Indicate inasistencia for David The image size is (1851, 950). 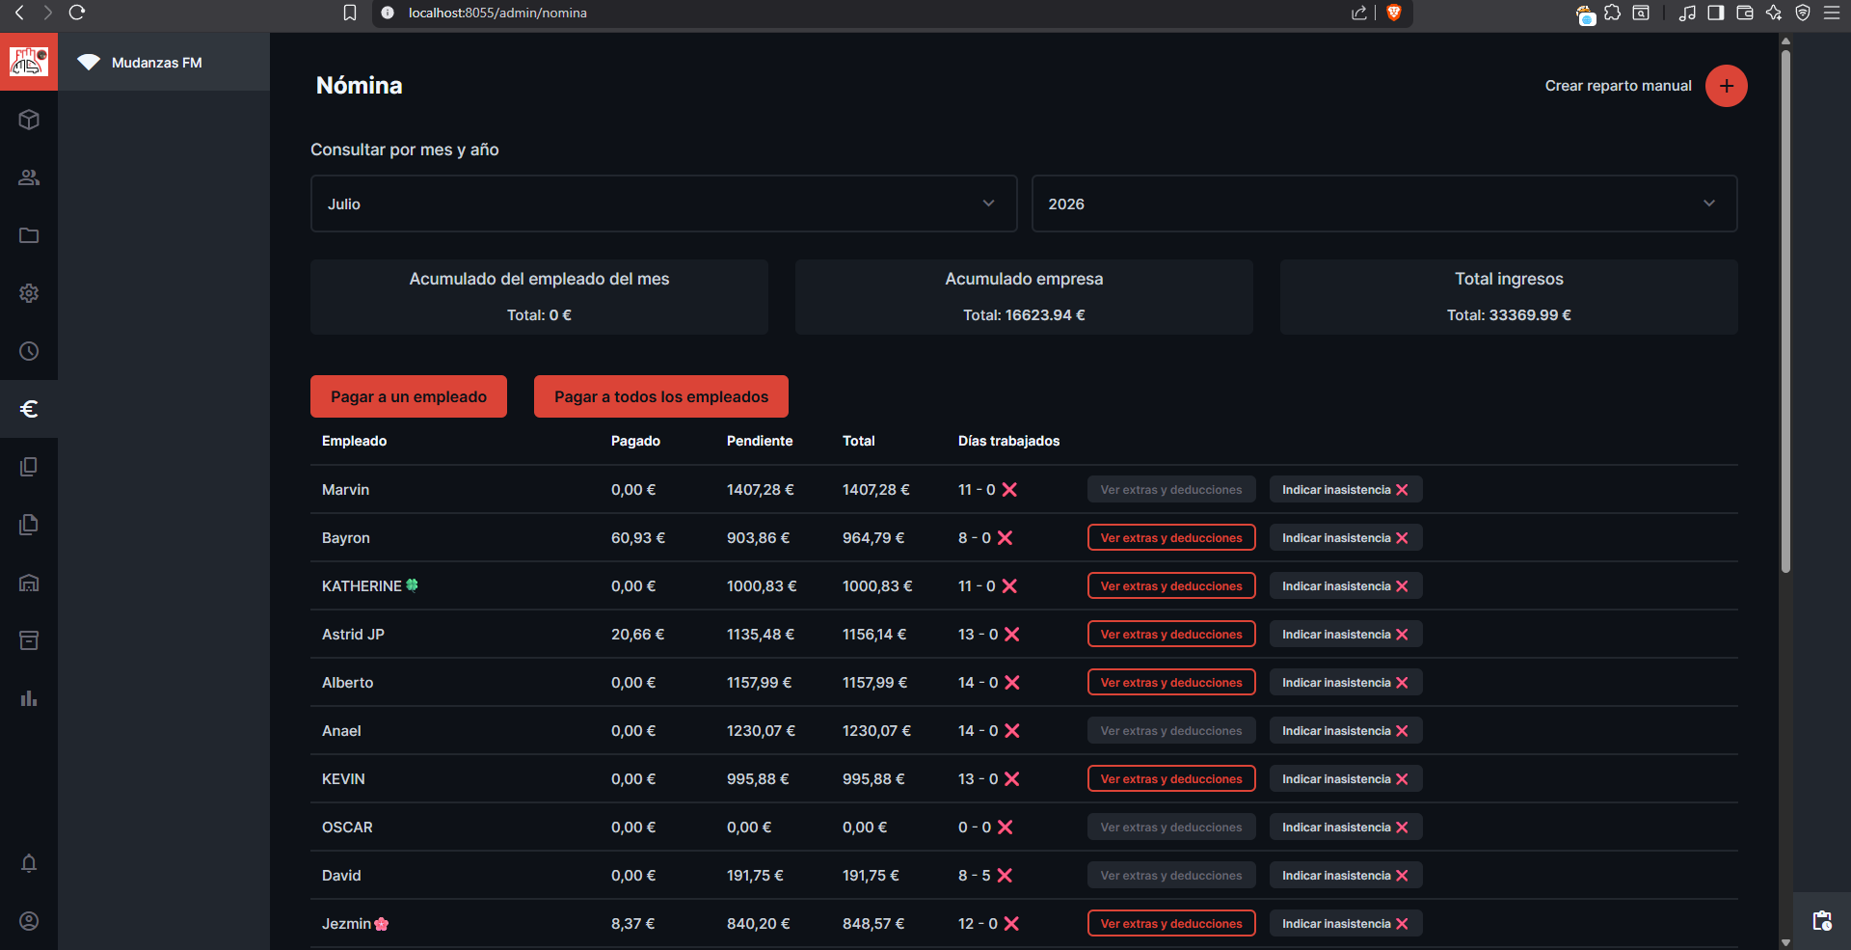pos(1345,876)
